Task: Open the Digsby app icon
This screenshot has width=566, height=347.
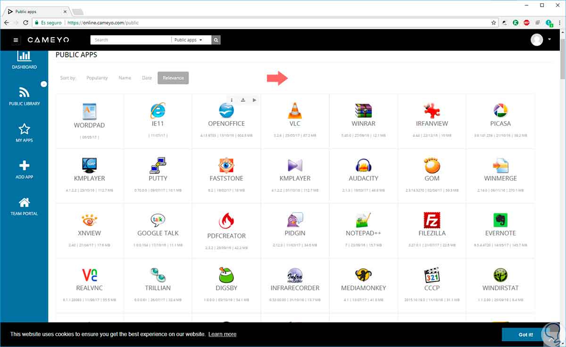Action: point(226,275)
